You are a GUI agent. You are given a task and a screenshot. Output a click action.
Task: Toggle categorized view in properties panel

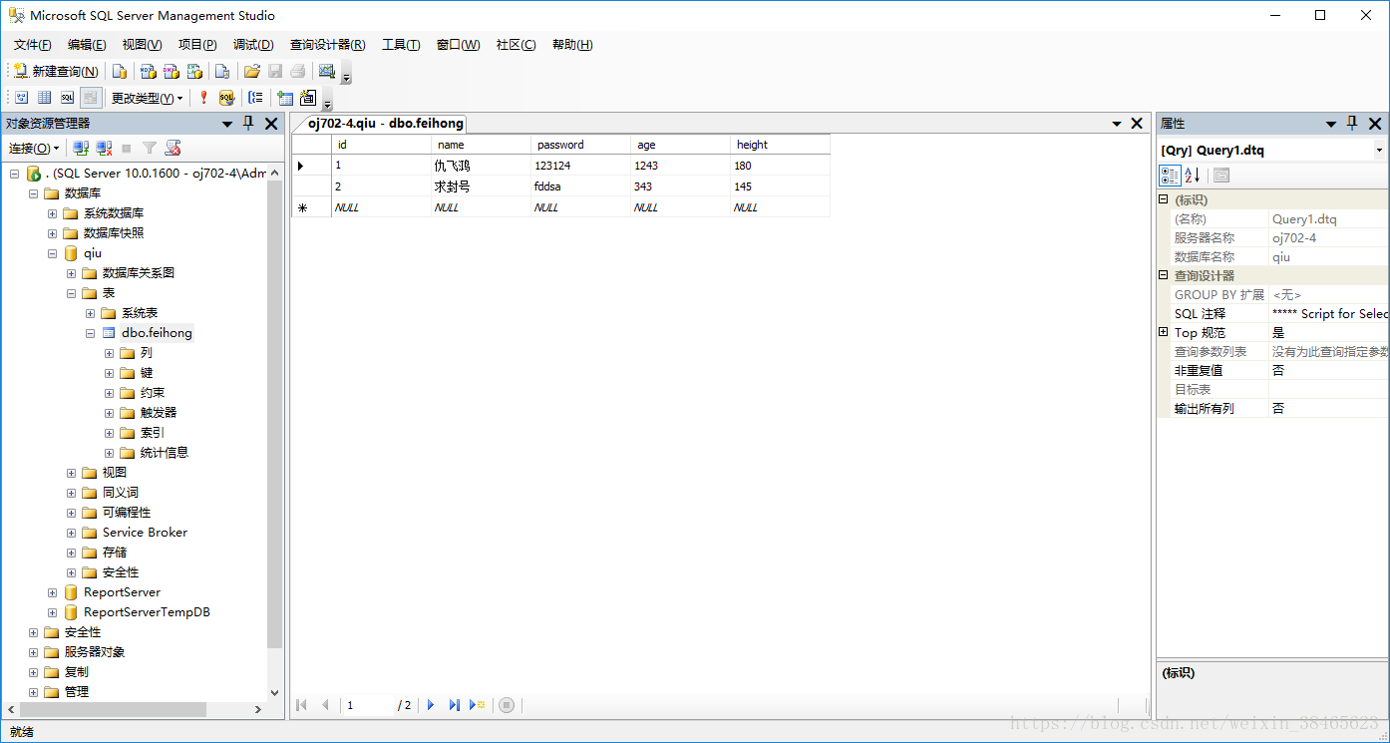(x=1170, y=176)
